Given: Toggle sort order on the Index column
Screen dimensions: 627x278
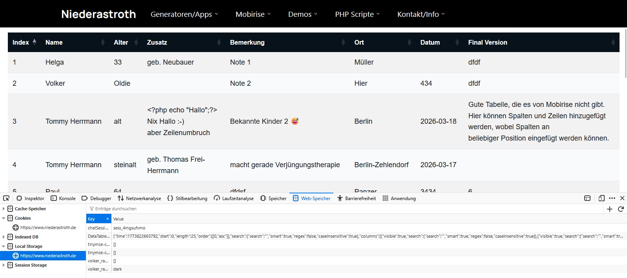Looking at the screenshot, I should pos(35,42).
